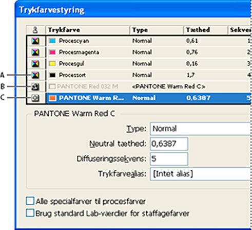Click the orange swatch of PANTONE Warm Red
Screen dimensions: 252x230
point(52,98)
